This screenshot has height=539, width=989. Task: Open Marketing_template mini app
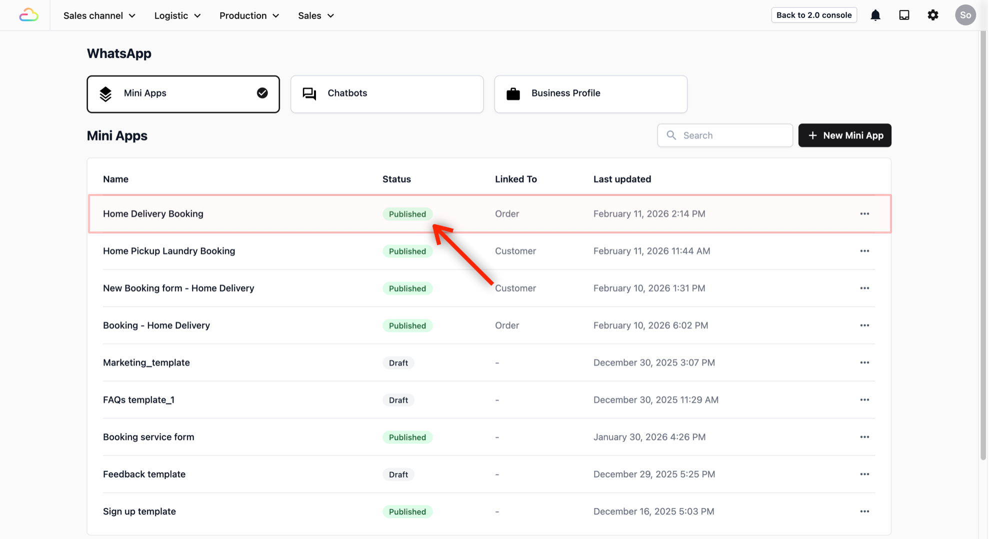(146, 362)
